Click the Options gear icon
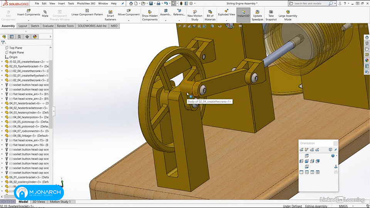The width and height of the screenshot is (370, 208). 191,3
